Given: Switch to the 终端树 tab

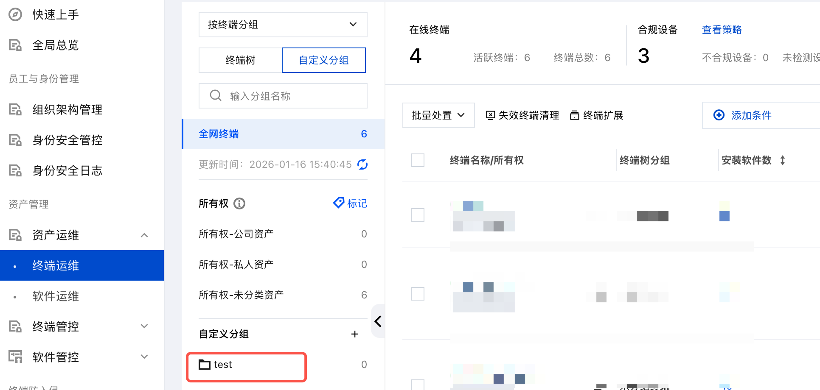Looking at the screenshot, I should click(240, 60).
